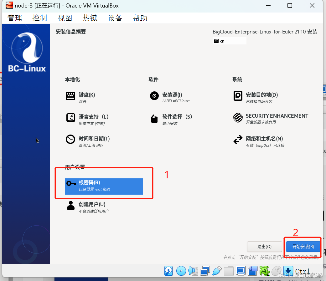Maximize the VirtualBox window

(x=290, y=6)
